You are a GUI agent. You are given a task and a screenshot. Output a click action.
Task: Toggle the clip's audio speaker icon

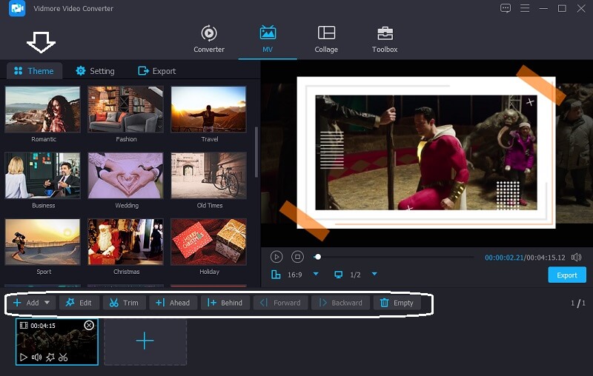pyautogui.click(x=36, y=357)
